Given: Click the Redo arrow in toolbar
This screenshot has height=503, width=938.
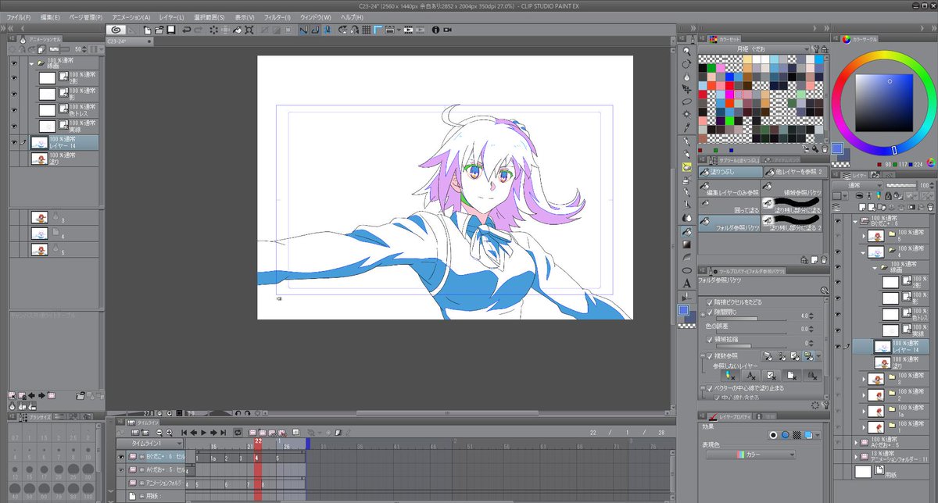Looking at the screenshot, I should (x=199, y=30).
